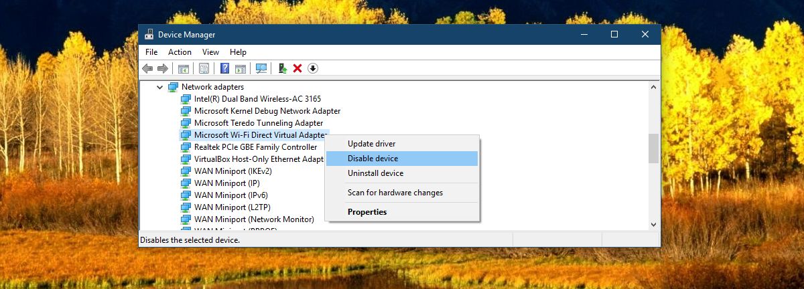804x289 pixels.
Task: Click the icon beside WAN Miniport (IKEv2)
Action: pyautogui.click(x=186, y=171)
